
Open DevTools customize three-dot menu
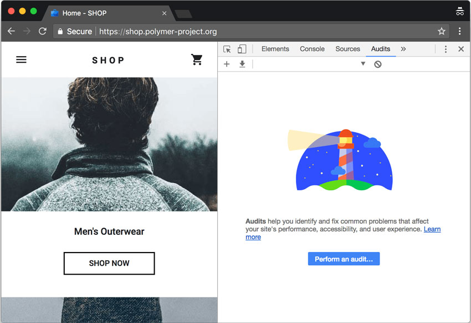446,49
